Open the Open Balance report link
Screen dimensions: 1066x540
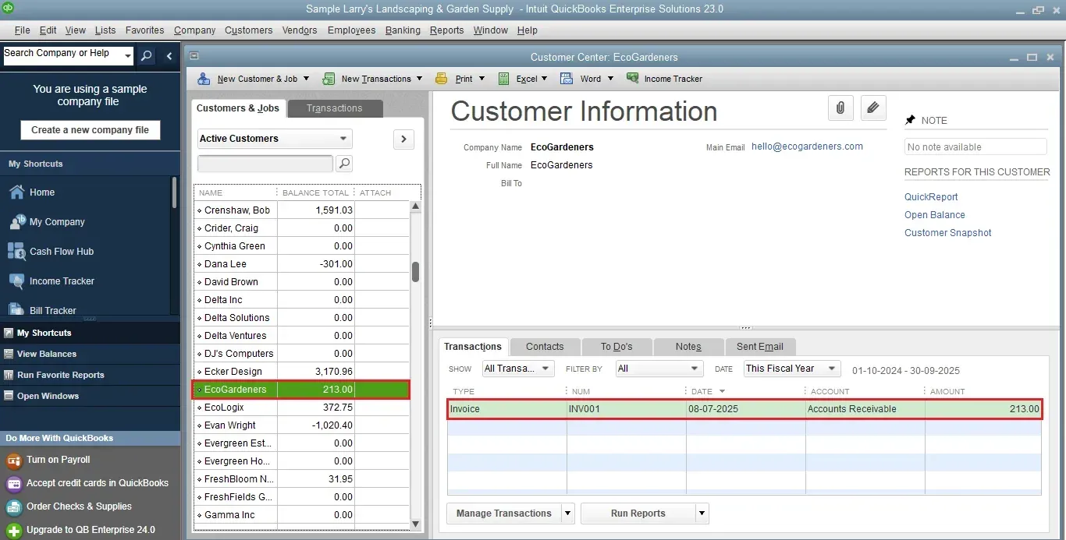coord(935,215)
